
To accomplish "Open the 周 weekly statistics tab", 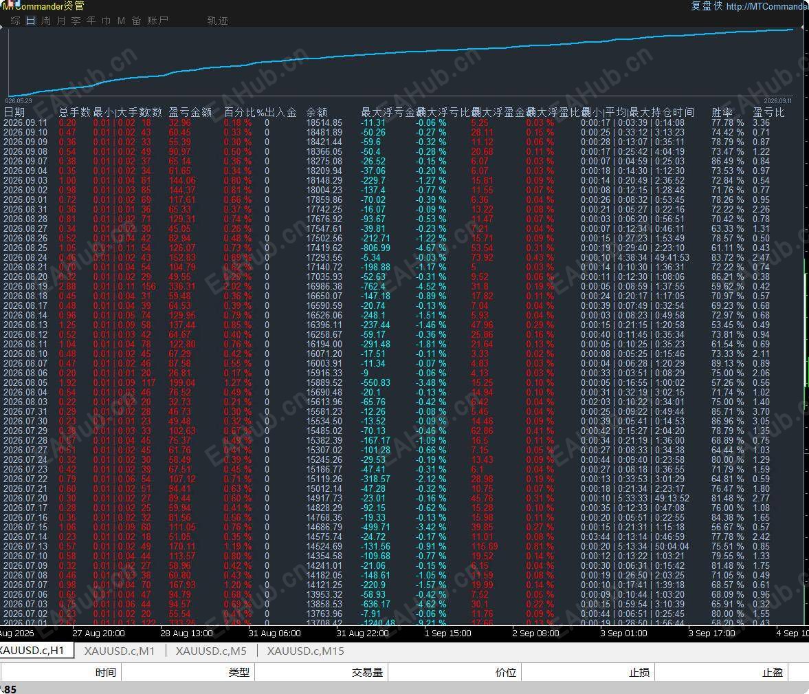I will pyautogui.click(x=46, y=21).
